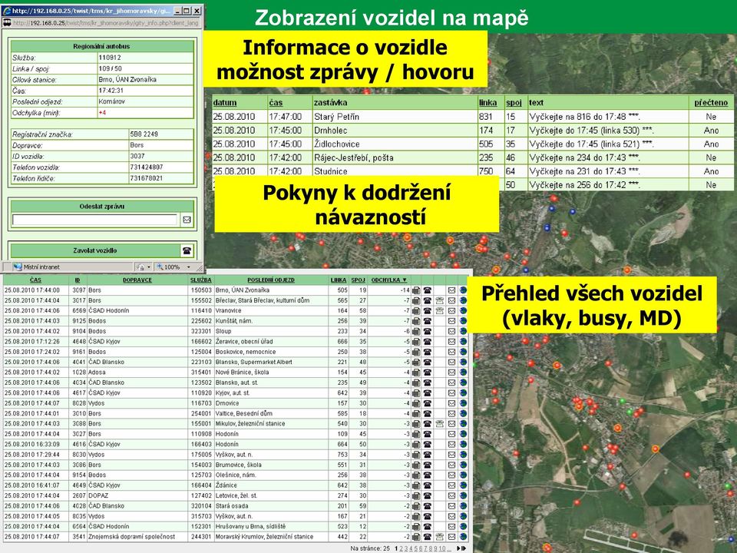Click mobile phone icon in Brno, ÚAN Zvonařka row
This screenshot has height=553, width=737.
(x=416, y=290)
